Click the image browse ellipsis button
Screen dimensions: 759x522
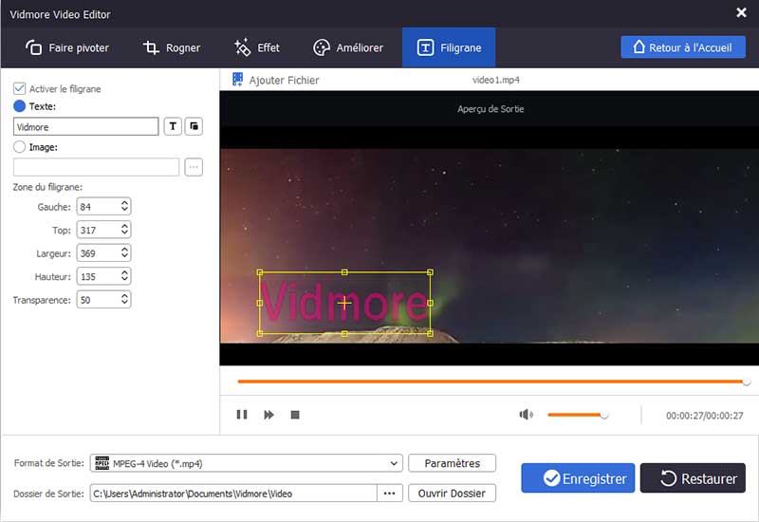(x=194, y=167)
